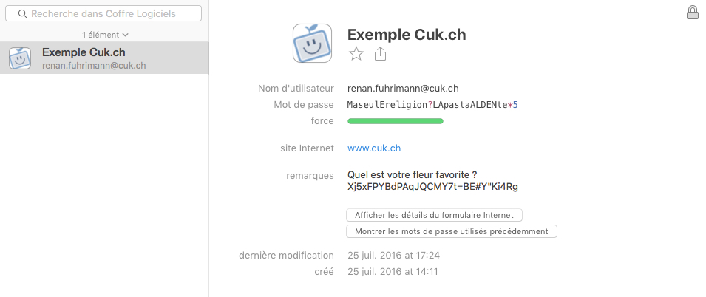This screenshot has height=297, width=706.
Task: Click the magnifier icon in the search field
Action: pos(22,13)
